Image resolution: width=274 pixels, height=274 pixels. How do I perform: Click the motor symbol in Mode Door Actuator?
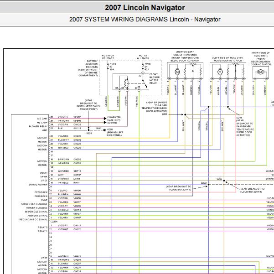coord(220,72)
